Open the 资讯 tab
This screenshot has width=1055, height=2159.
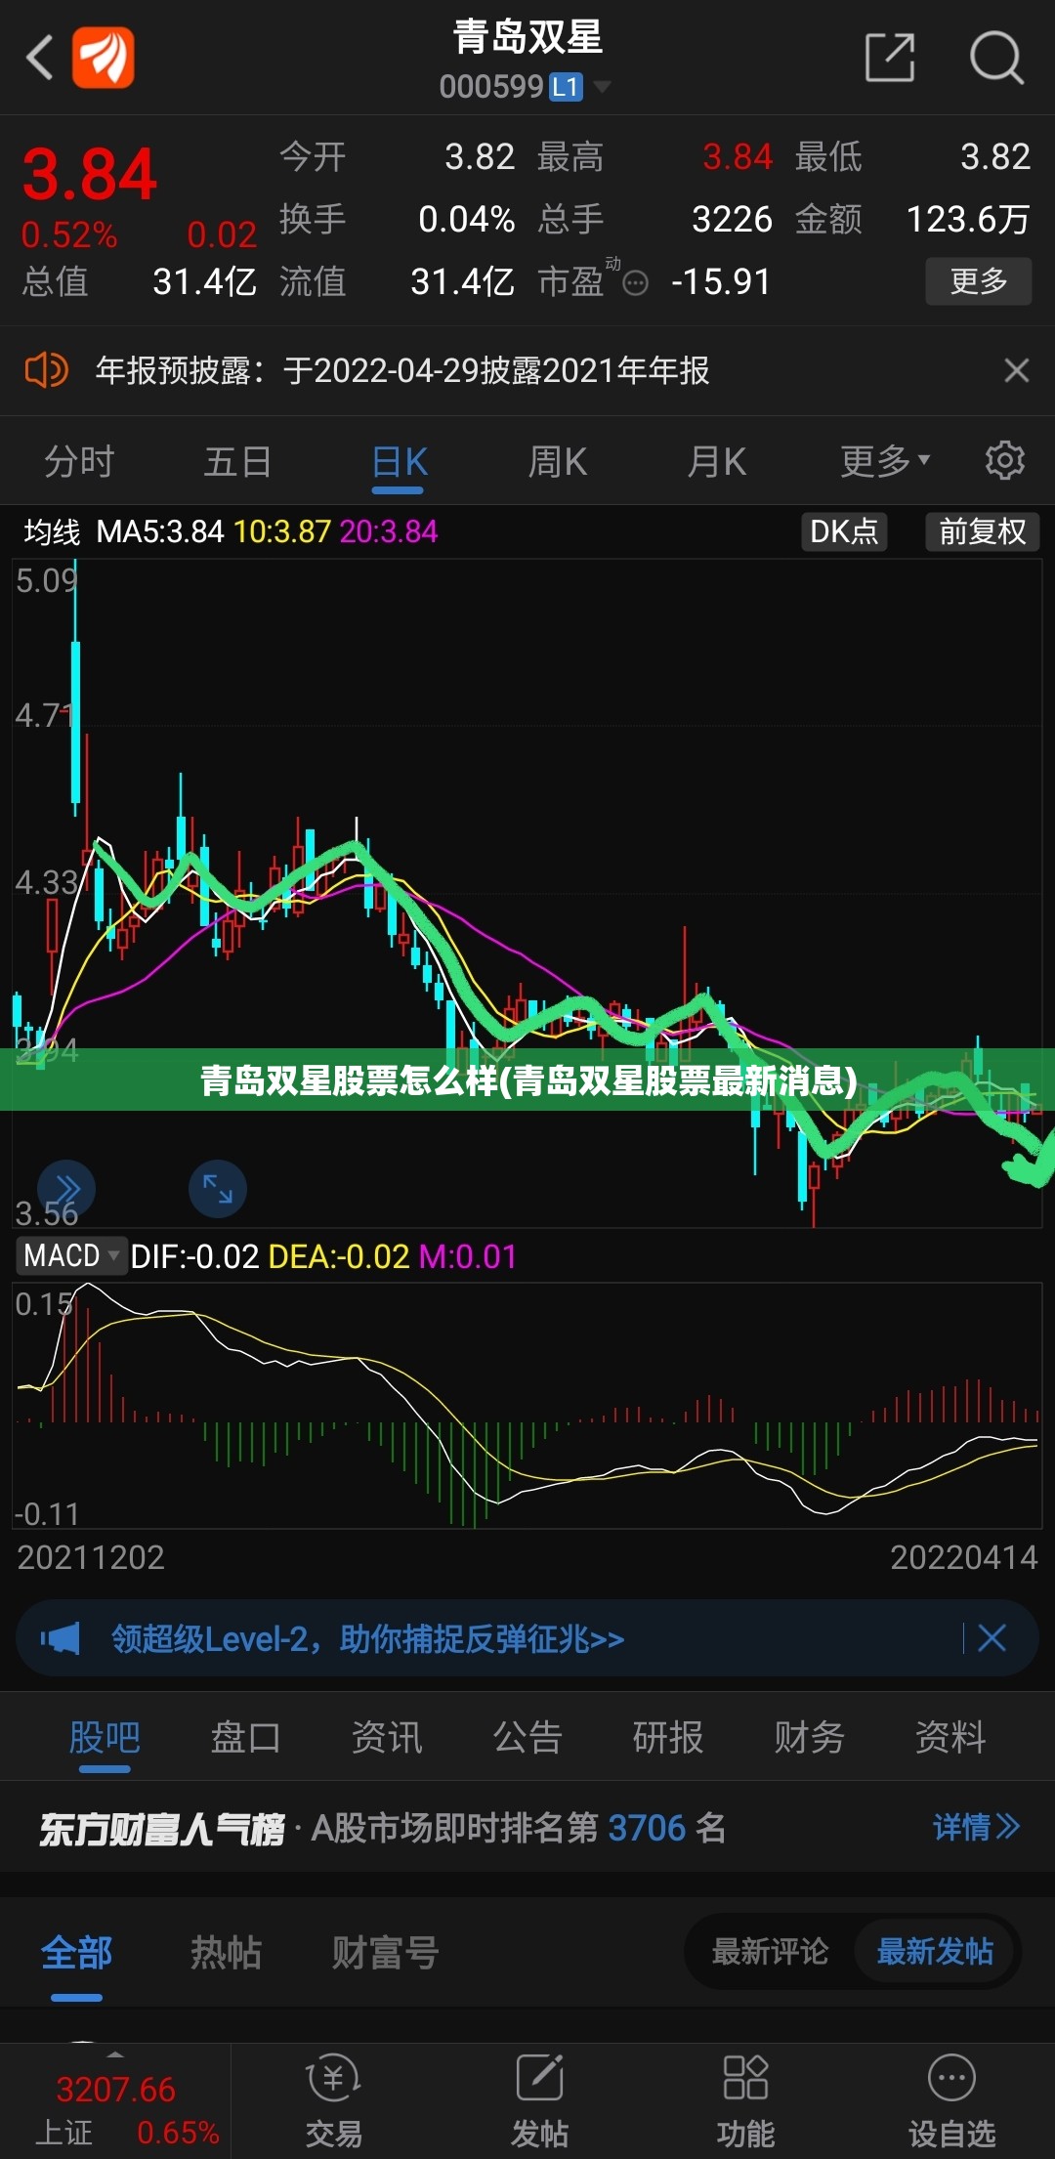[387, 1737]
